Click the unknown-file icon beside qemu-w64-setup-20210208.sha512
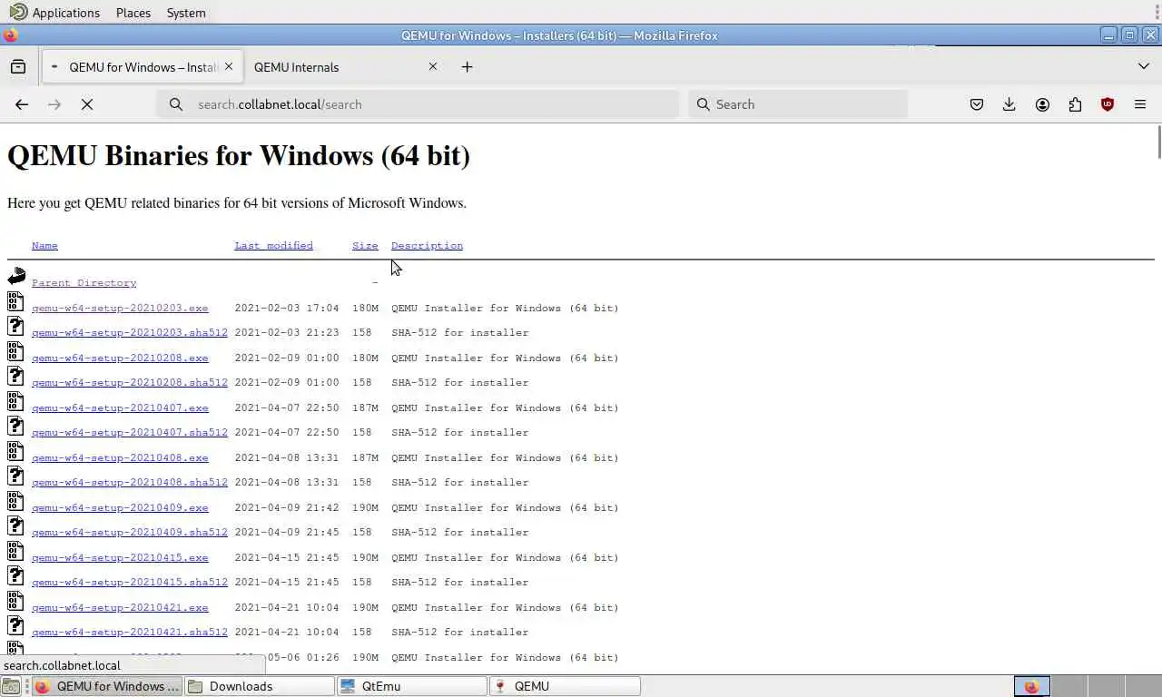The height and width of the screenshot is (697, 1162). 15,376
